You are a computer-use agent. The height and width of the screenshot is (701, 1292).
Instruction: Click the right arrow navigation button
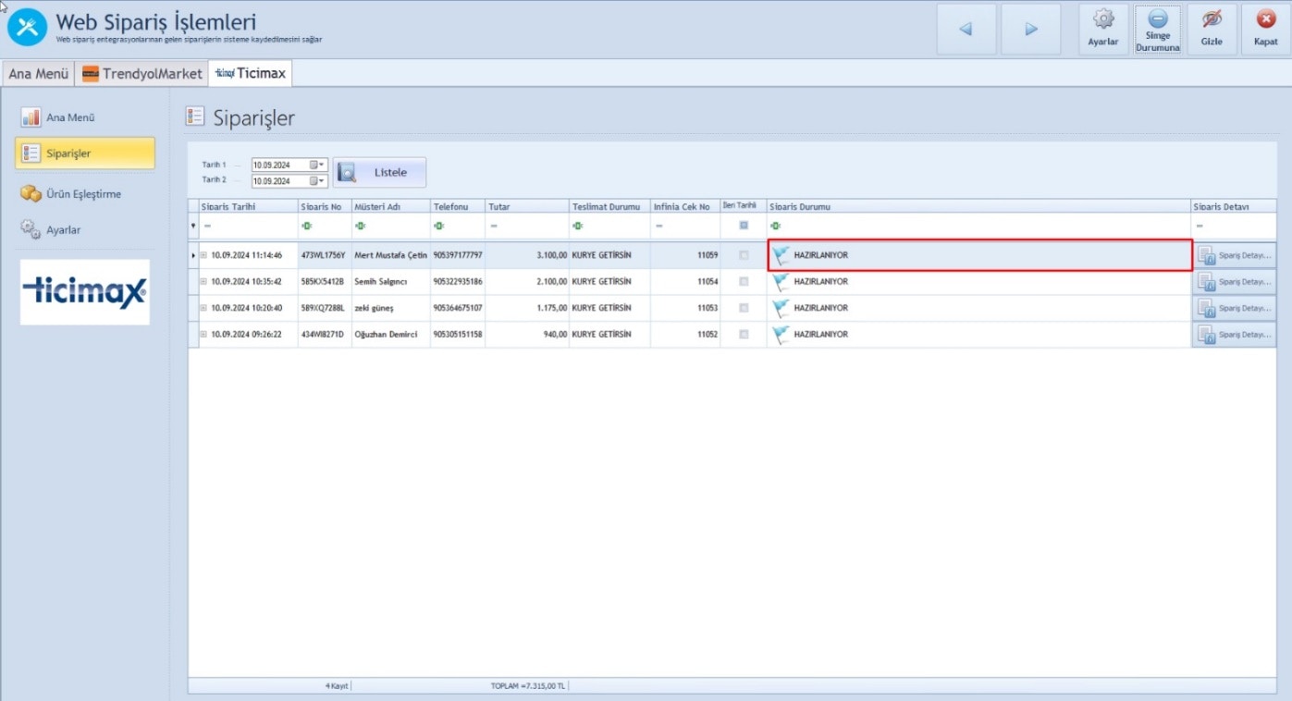pyautogui.click(x=1031, y=30)
